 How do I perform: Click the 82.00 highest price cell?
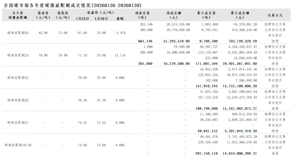(x=43, y=33)
